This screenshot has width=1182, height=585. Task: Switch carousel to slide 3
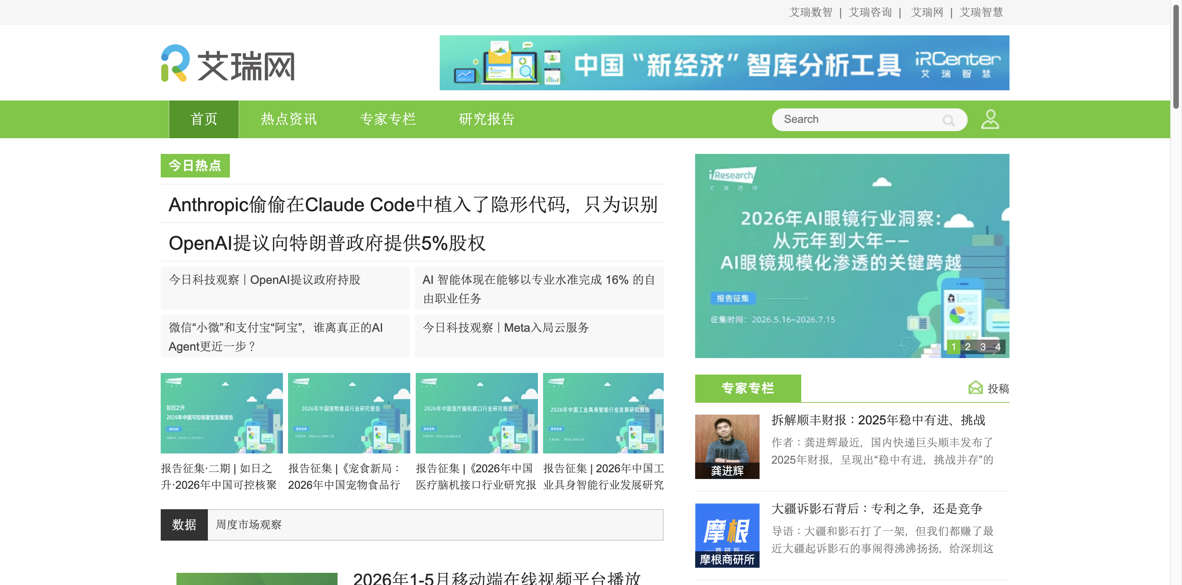[x=983, y=347]
